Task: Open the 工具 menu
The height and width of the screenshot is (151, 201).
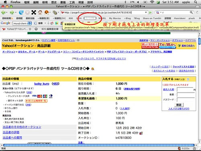Action: coord(72,2)
